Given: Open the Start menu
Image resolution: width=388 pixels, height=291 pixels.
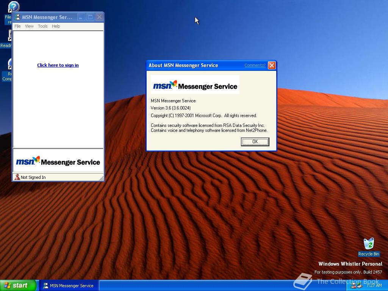Looking at the screenshot, I should [18, 285].
